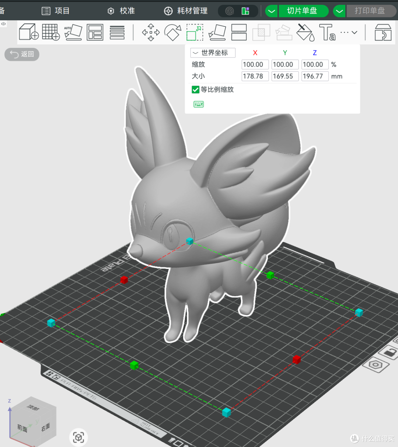Click the Add cube primitive icon
The image size is (398, 447).
pos(29,32)
